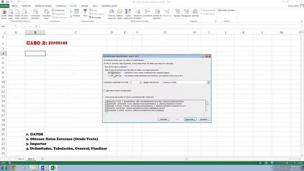The height and width of the screenshot is (171, 304).
Task: Toggle Mis datos tienen encabezados checkbox
Action: coord(105,91)
